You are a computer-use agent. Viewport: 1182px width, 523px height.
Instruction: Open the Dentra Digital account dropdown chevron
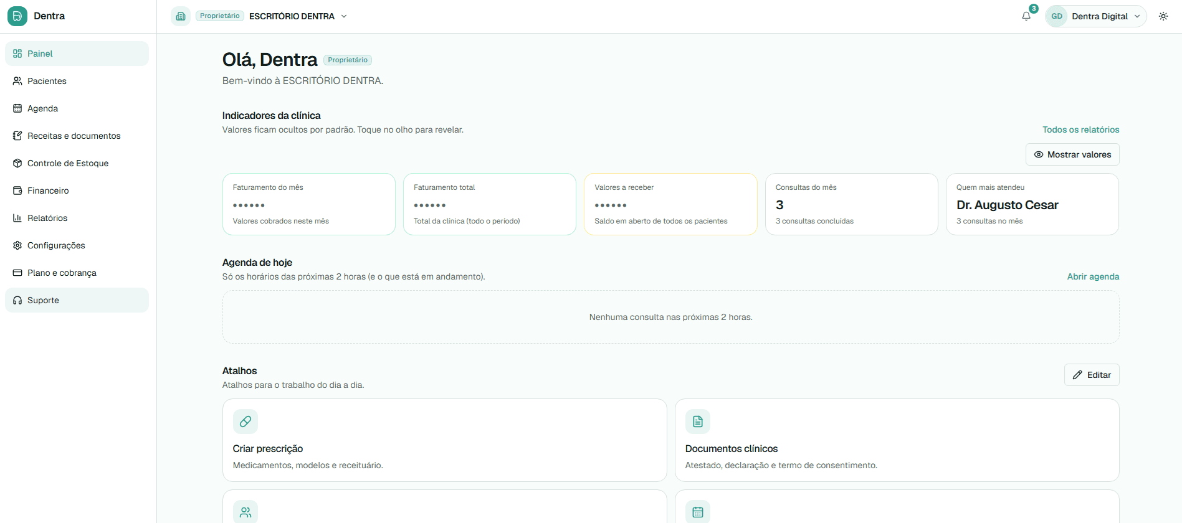pyautogui.click(x=1137, y=16)
